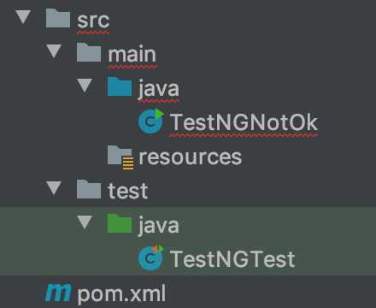Click the Maven pom.xml file icon
Image resolution: width=376 pixels, height=308 pixels.
pyautogui.click(x=58, y=293)
